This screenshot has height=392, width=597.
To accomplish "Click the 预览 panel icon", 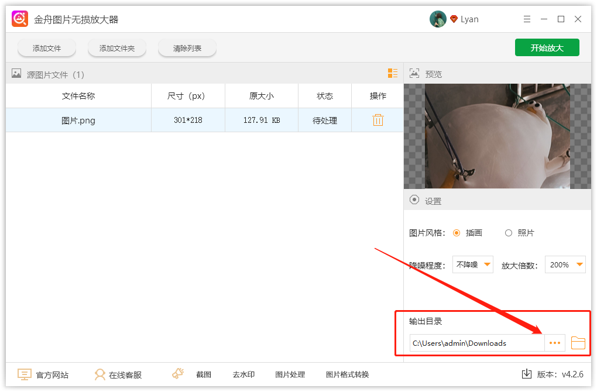I will tap(414, 73).
